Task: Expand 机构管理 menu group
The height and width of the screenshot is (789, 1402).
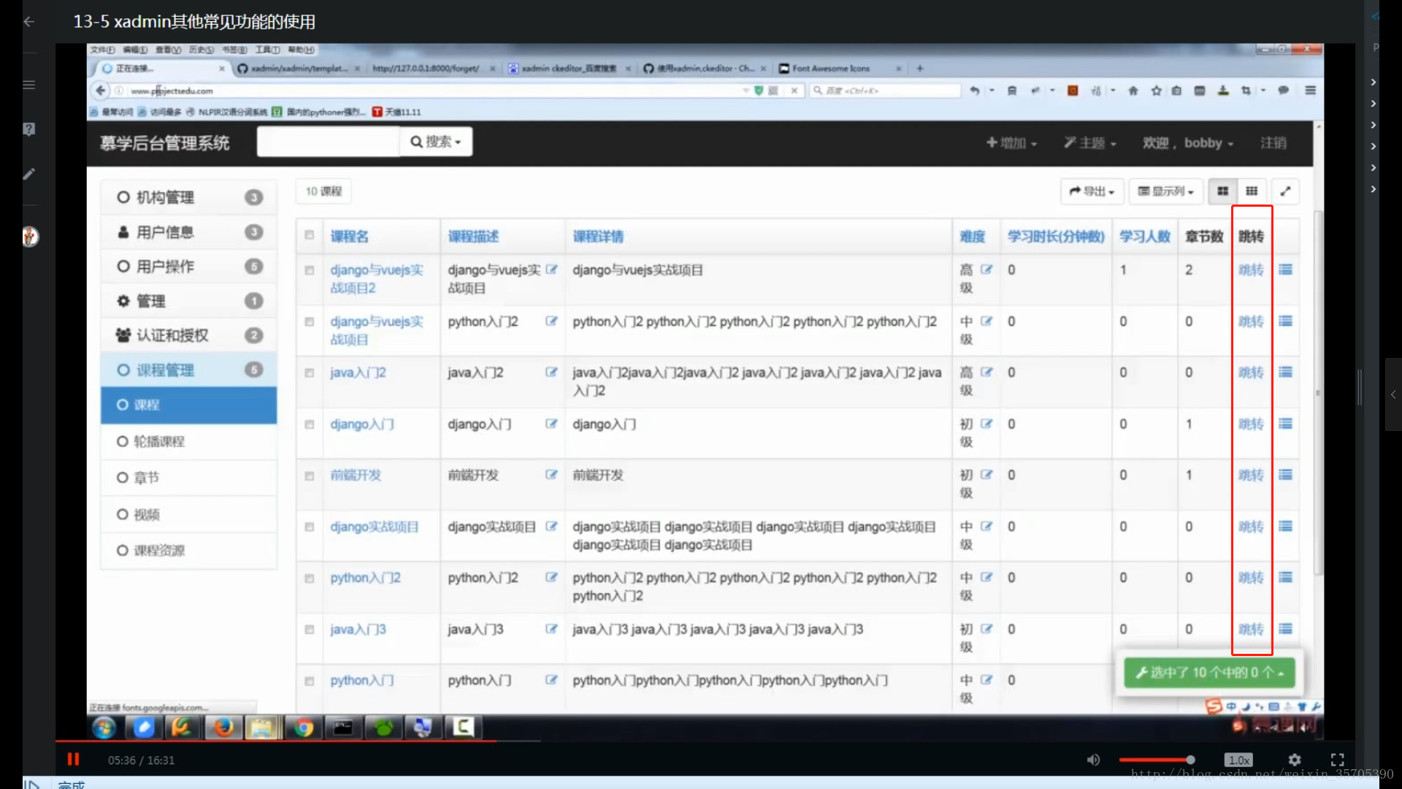Action: tap(189, 197)
